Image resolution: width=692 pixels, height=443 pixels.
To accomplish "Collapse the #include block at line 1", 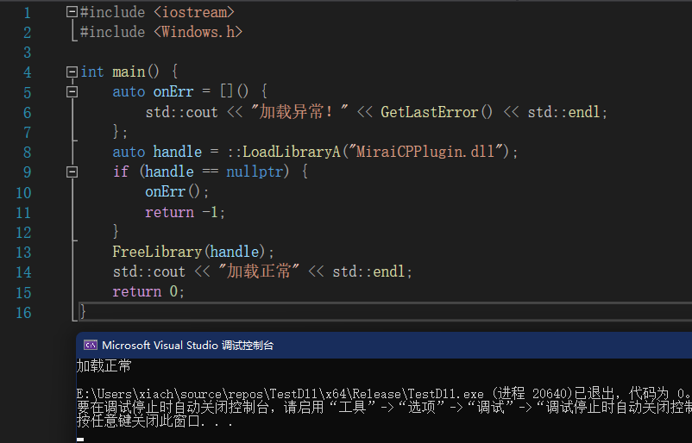I will point(72,12).
